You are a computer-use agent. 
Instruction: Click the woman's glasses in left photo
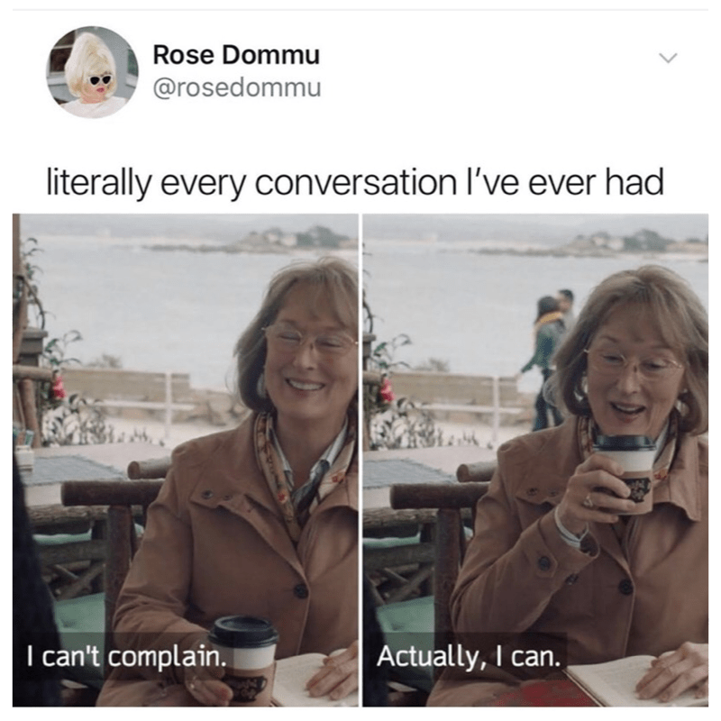[x=309, y=340]
